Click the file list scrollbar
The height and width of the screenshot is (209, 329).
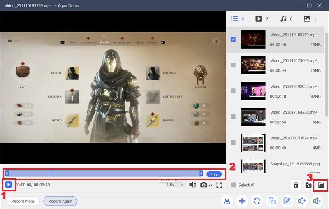(327, 74)
